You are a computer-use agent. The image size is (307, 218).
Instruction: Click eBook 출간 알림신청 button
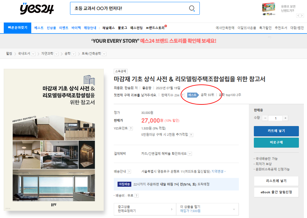276,192
